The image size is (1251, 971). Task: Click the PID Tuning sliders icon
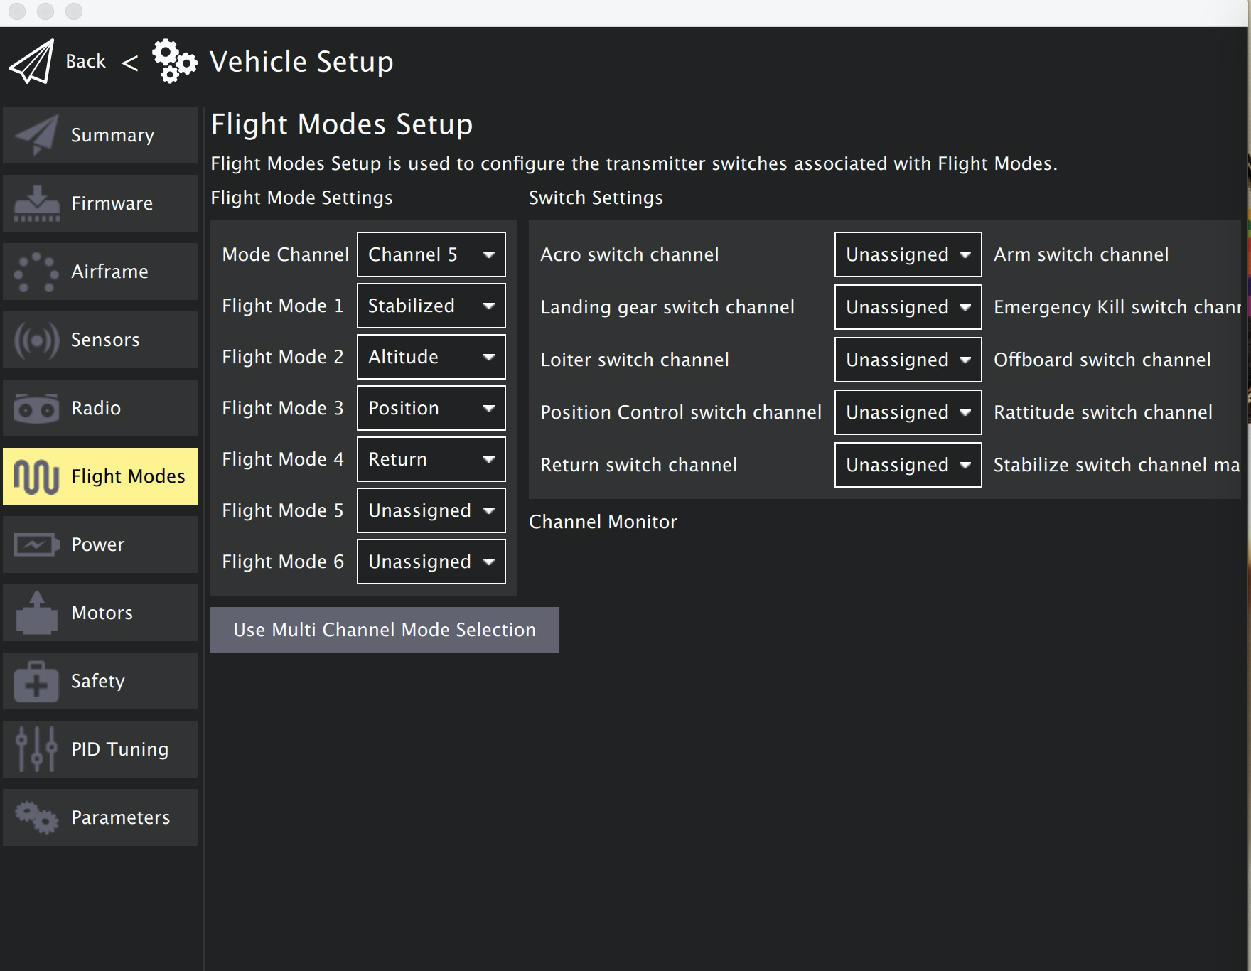click(36, 749)
